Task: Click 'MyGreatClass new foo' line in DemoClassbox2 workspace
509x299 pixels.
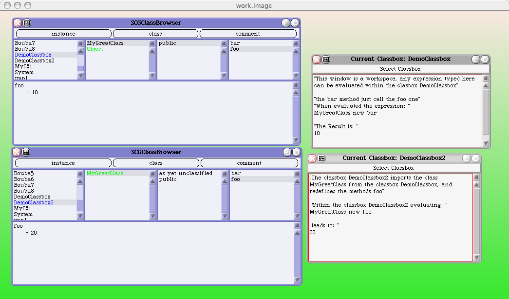Action: coord(340,212)
